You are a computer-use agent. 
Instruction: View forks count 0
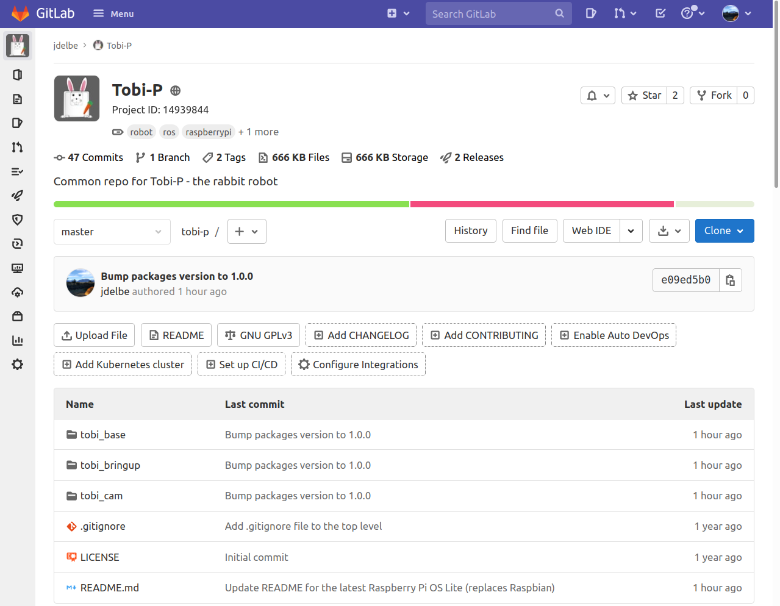coord(745,95)
